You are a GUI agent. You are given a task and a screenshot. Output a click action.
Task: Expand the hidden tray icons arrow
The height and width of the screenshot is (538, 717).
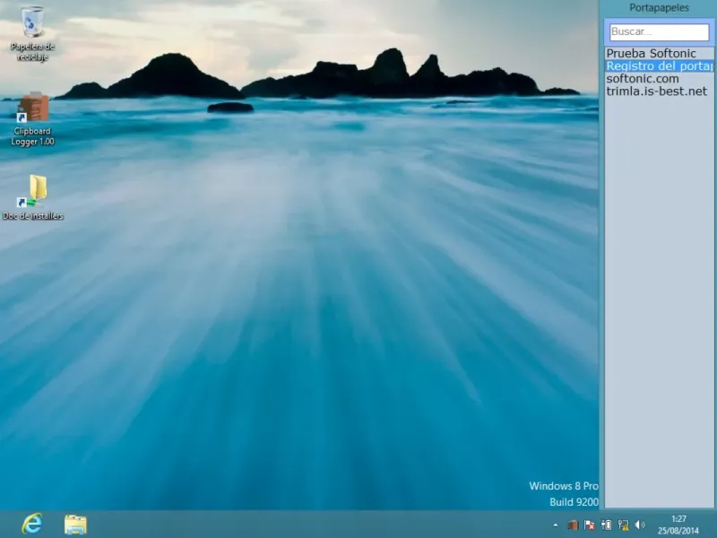554,525
